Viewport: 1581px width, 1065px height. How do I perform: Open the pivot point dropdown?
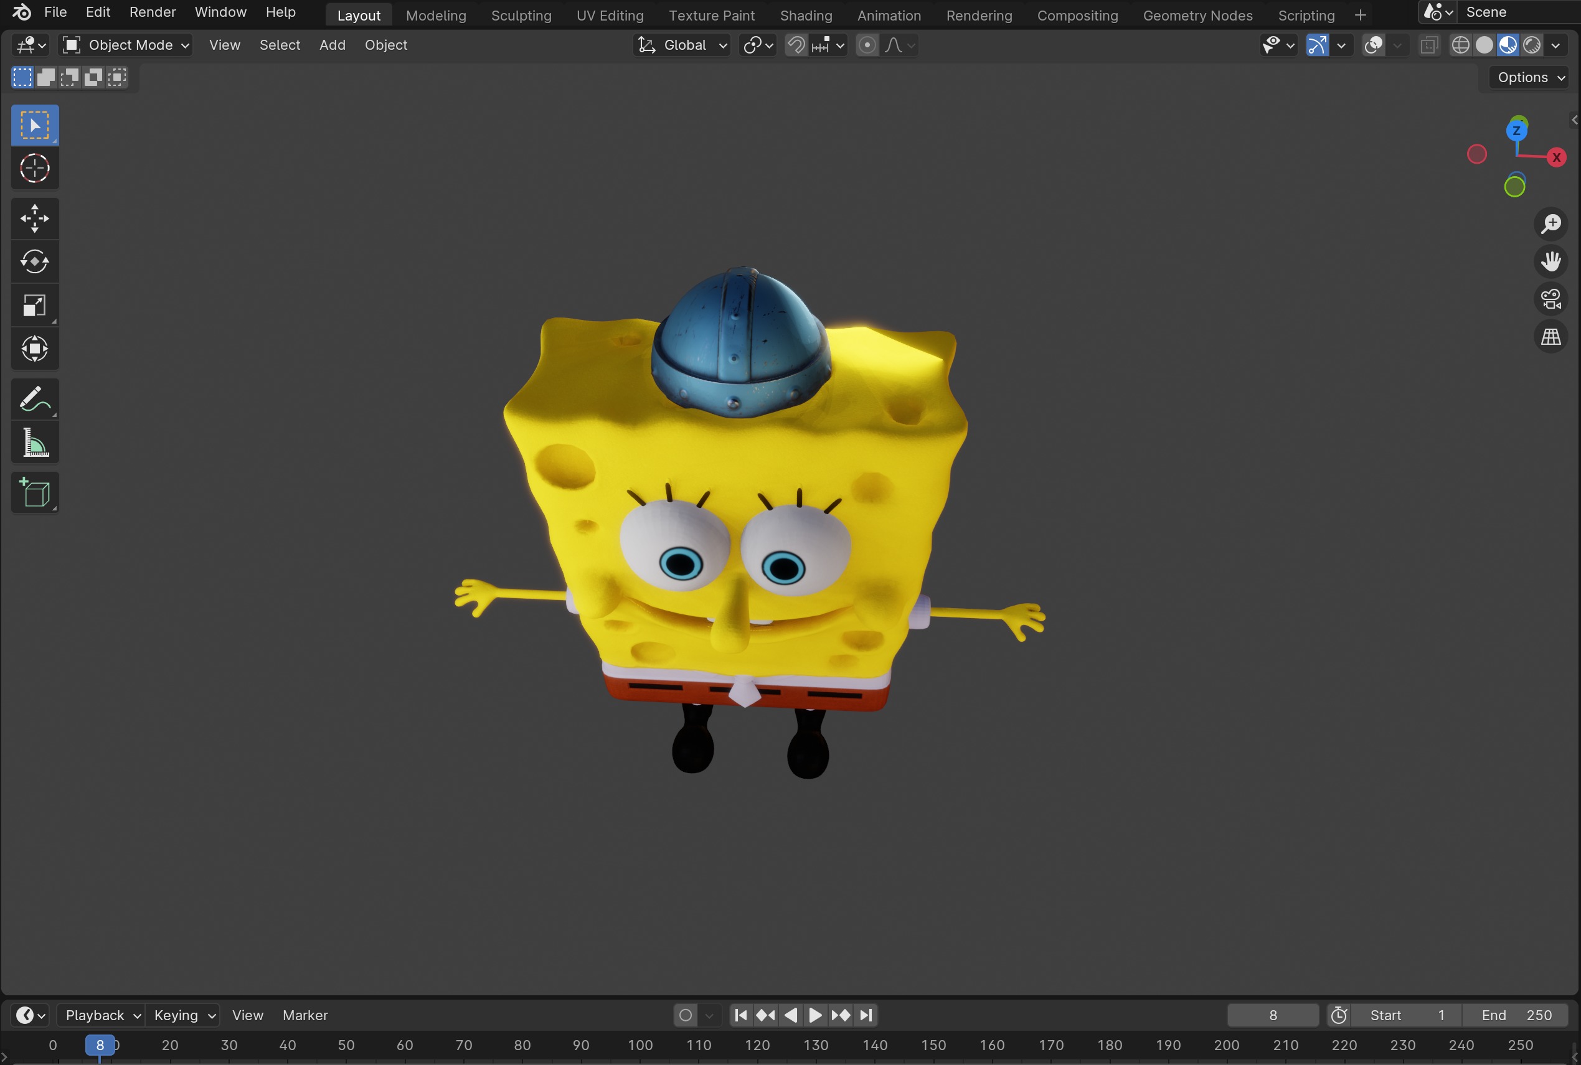coord(758,45)
